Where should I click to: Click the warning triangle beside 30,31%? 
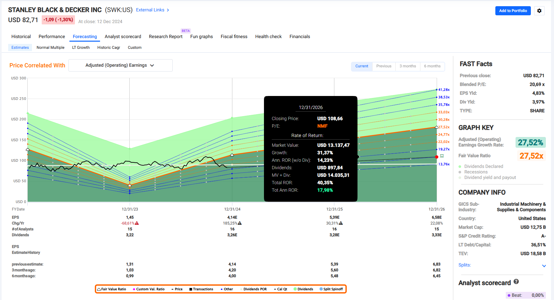click(341, 223)
